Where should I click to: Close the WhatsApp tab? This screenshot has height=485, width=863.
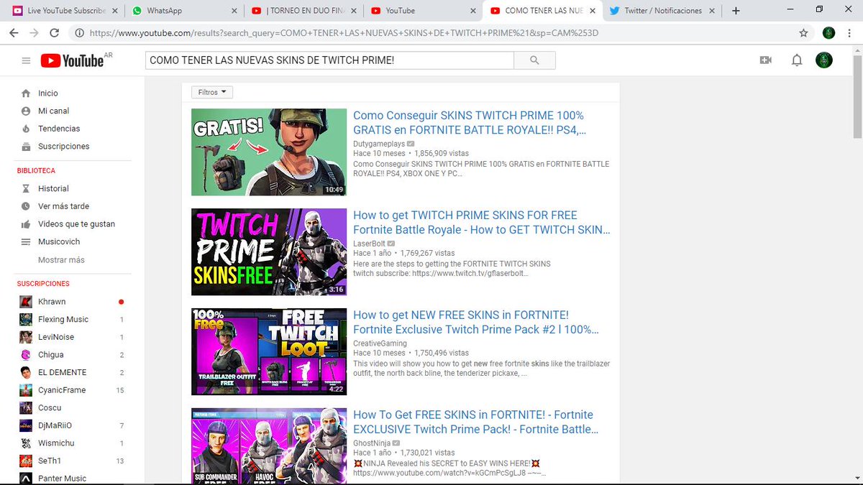click(233, 11)
